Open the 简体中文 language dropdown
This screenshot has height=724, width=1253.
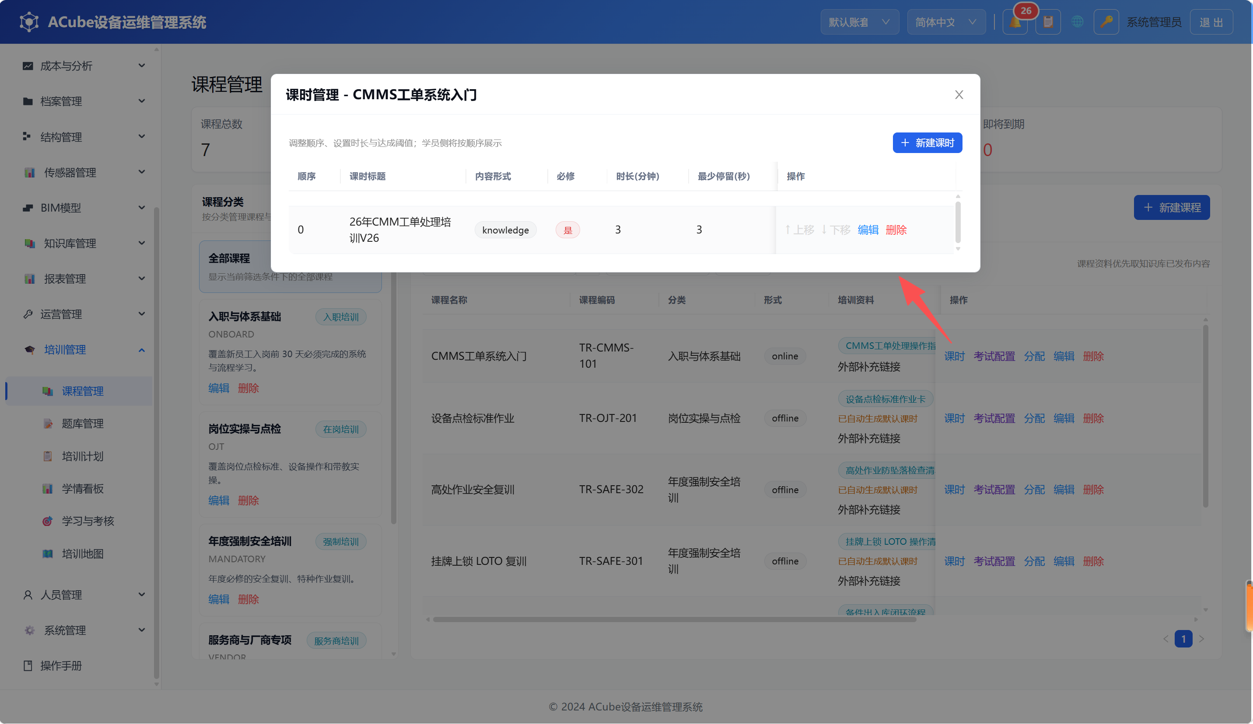(946, 22)
